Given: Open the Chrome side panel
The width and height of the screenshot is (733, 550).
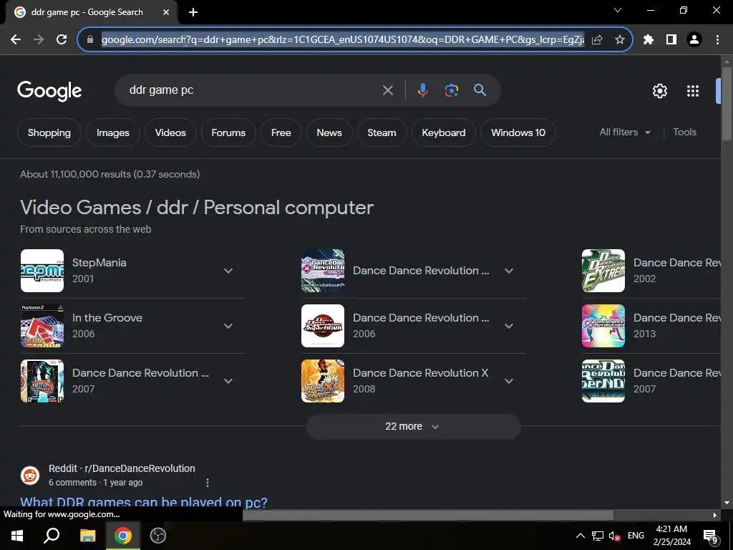Looking at the screenshot, I should pyautogui.click(x=671, y=40).
